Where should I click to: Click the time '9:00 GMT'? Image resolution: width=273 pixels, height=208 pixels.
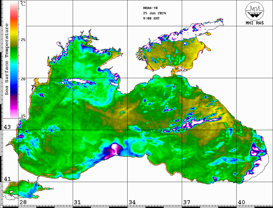click(x=151, y=18)
